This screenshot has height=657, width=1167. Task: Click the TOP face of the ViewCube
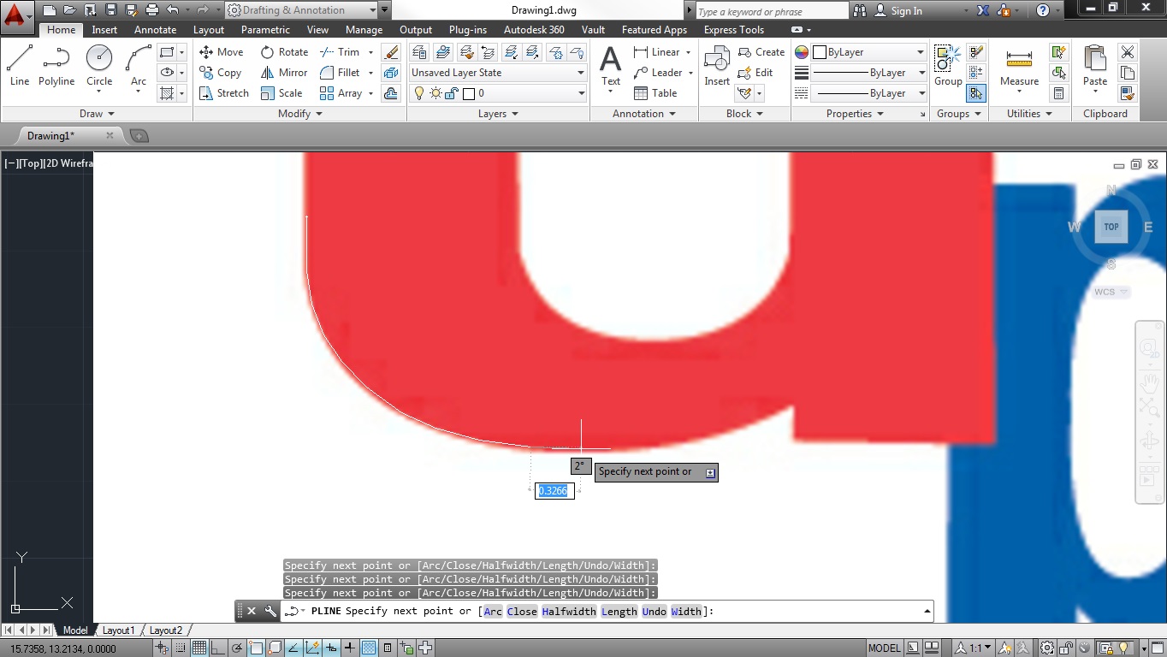tap(1111, 227)
